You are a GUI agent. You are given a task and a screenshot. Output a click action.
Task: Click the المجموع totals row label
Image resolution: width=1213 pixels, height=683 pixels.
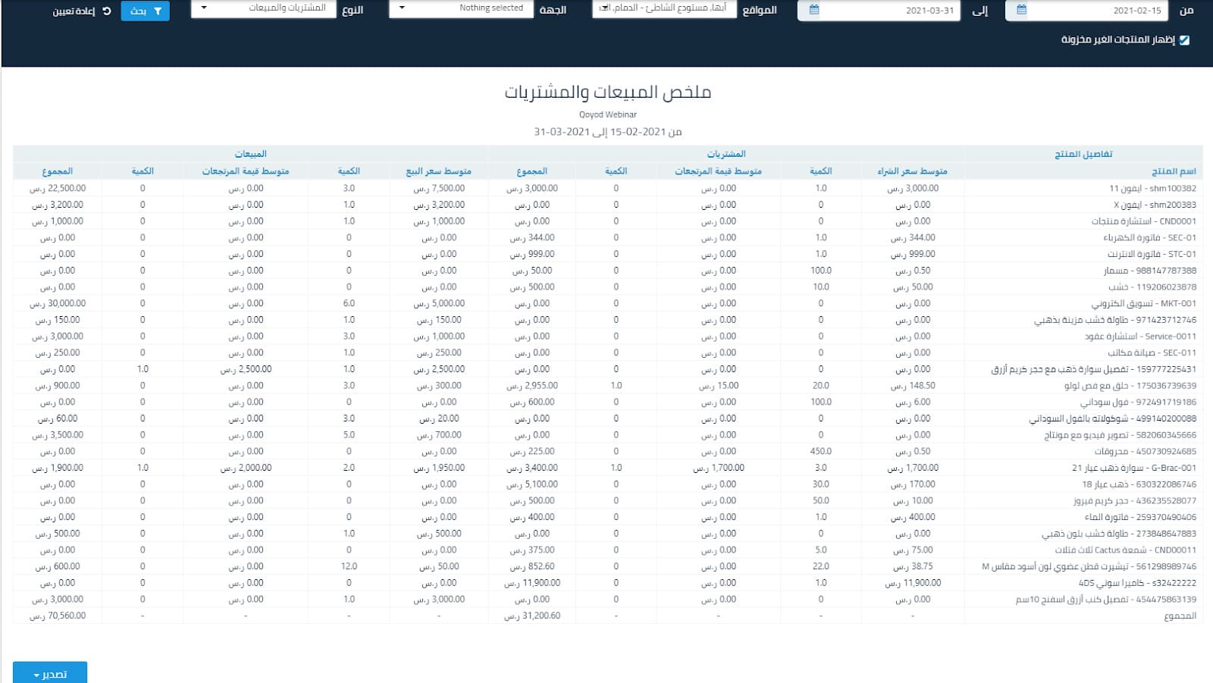[1180, 616]
